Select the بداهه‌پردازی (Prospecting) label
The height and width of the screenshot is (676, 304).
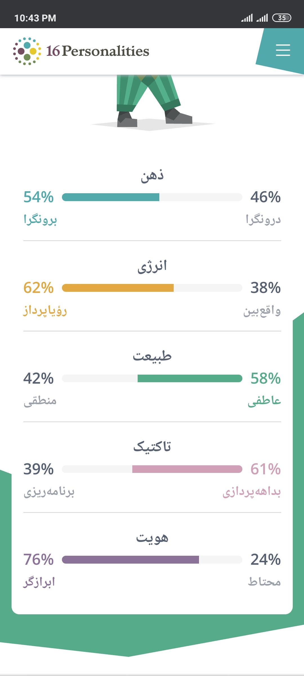tap(251, 492)
